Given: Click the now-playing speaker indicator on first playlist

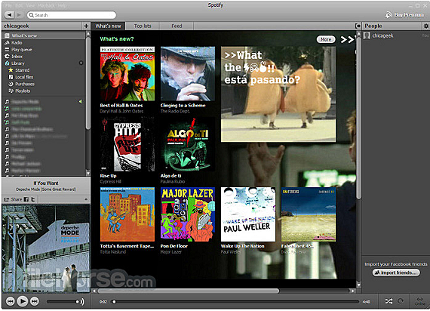Looking at the screenshot, I should (81, 102).
